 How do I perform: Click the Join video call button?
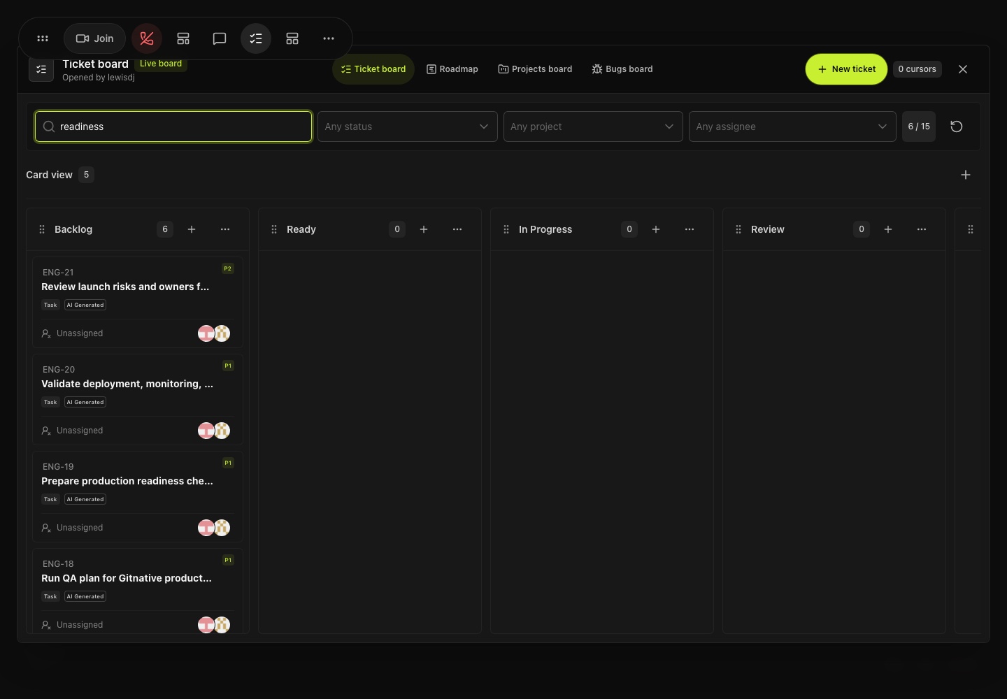click(94, 38)
